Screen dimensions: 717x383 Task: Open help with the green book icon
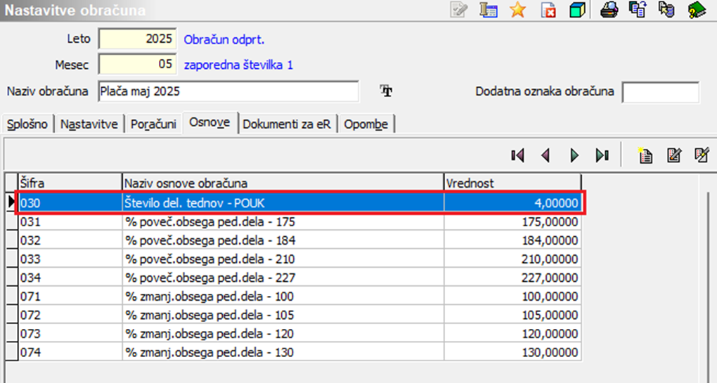pos(697,10)
